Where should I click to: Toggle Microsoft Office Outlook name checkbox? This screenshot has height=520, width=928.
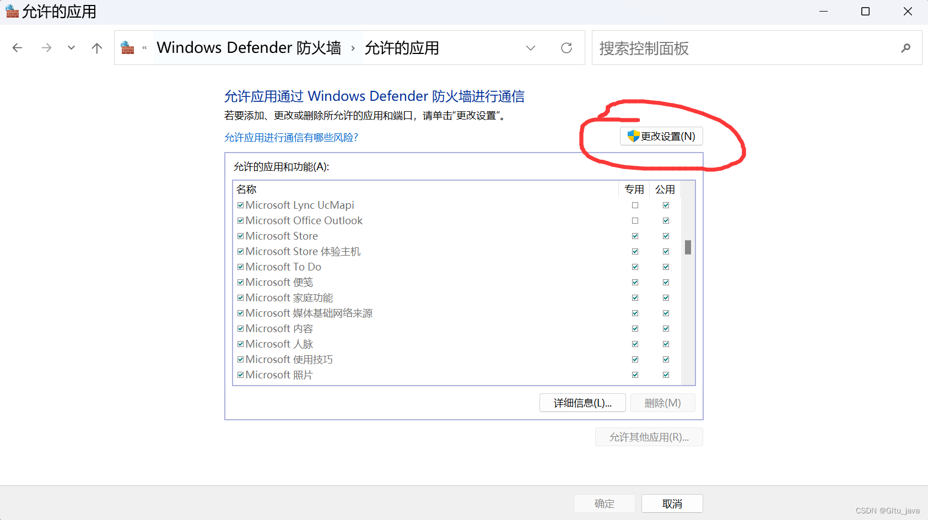[240, 220]
